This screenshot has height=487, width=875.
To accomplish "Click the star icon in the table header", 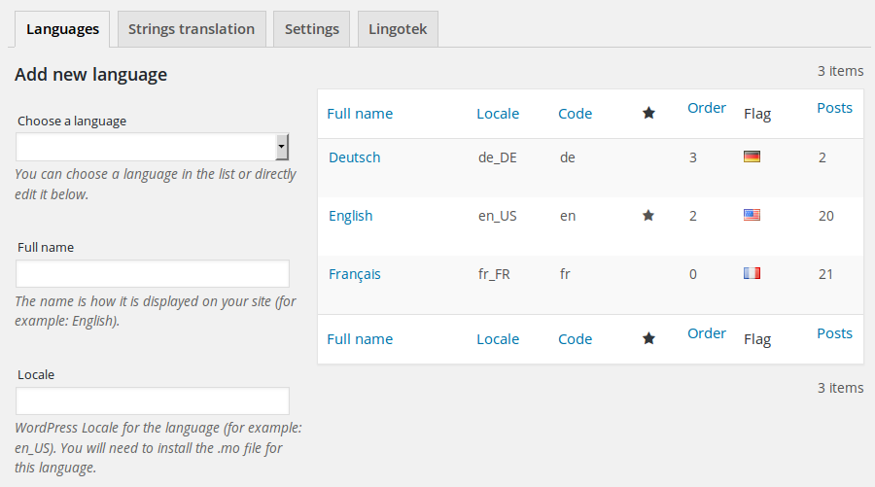I will (x=648, y=114).
